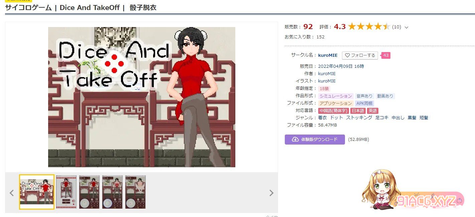Go to the previous thumbnail with the left arrow
This screenshot has width=475, height=217.
click(x=12, y=193)
